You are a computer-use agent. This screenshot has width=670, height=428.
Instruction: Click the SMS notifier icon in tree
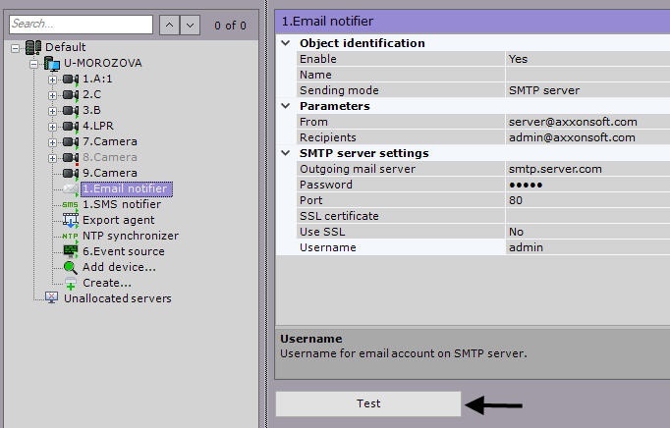click(x=70, y=204)
